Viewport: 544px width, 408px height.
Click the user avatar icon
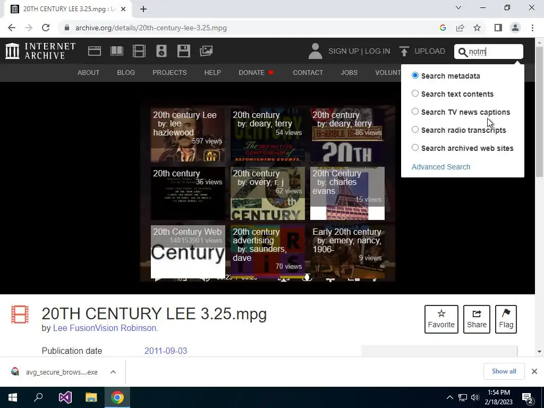coord(315,51)
